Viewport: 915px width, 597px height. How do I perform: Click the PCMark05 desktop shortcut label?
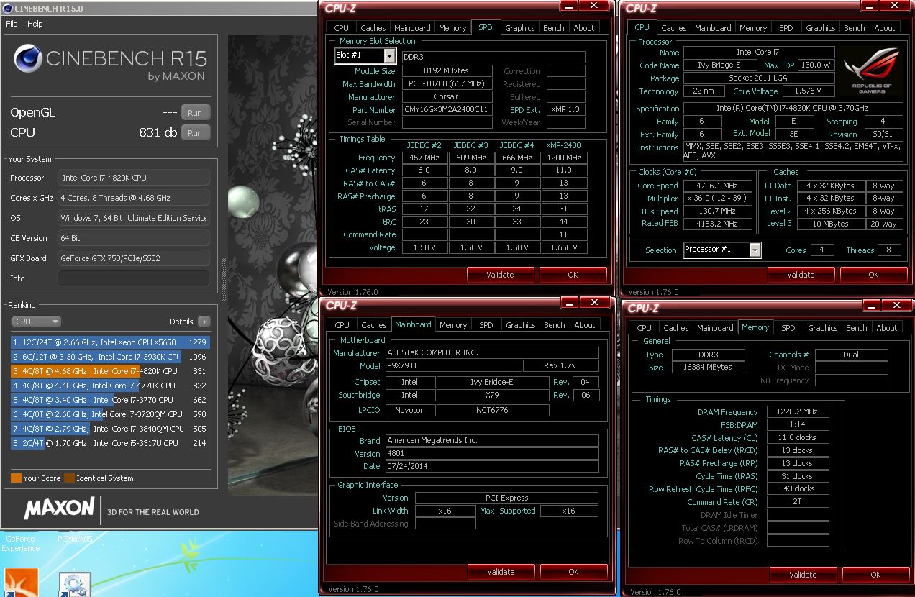click(x=75, y=538)
